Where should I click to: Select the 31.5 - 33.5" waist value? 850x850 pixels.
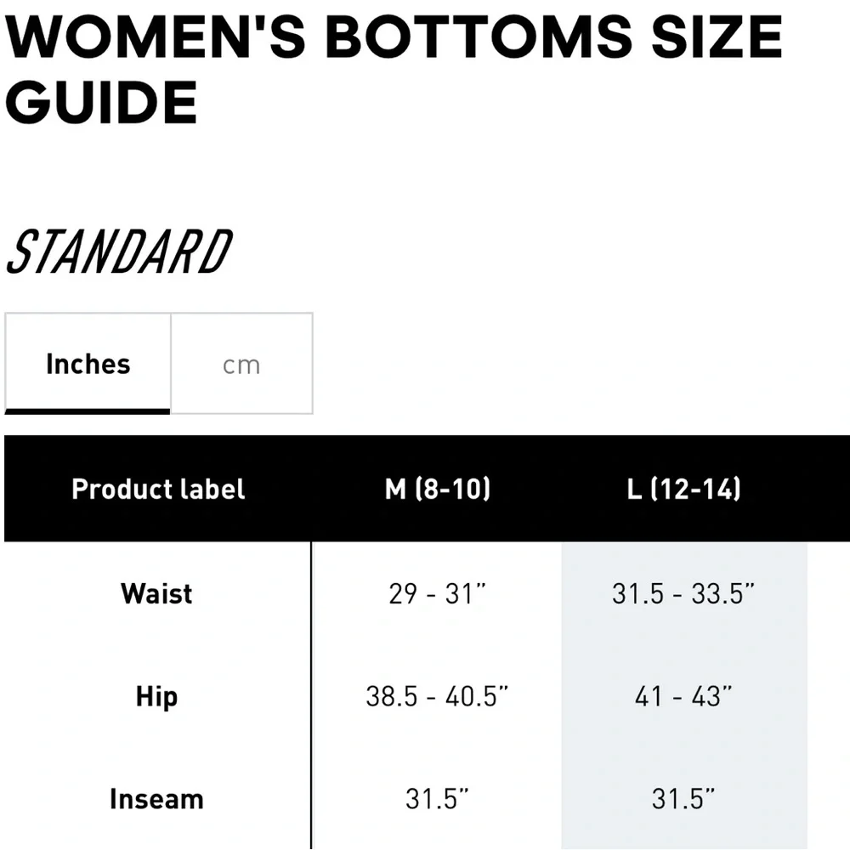point(683,593)
